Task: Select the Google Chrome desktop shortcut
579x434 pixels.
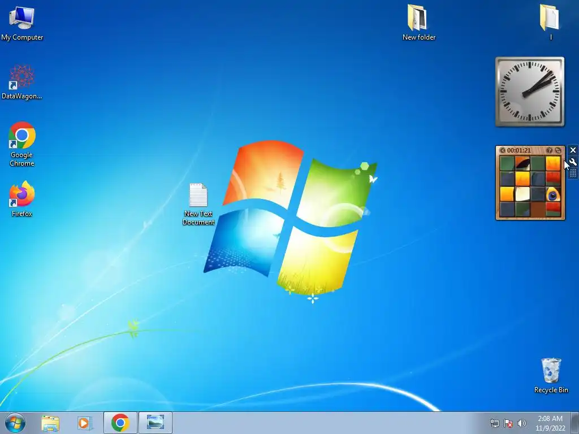Action: point(22,144)
